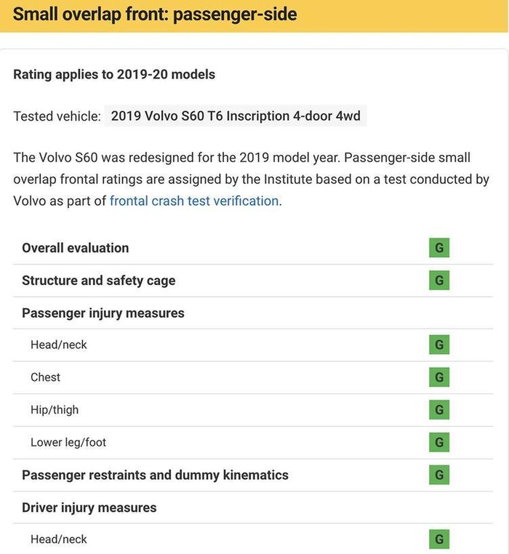Click the Lower leg/foot G rating badge

tap(438, 442)
